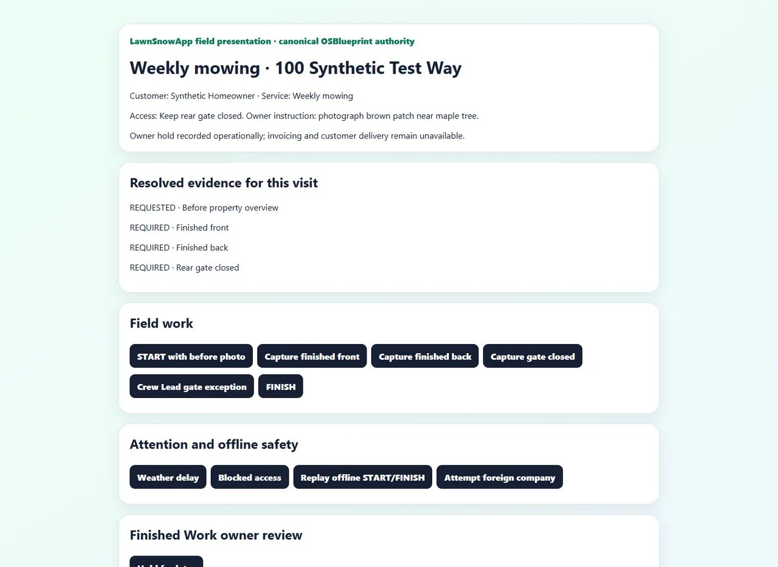Click the LawnSnowApp field presentation header text
The image size is (778, 567).
tap(272, 41)
